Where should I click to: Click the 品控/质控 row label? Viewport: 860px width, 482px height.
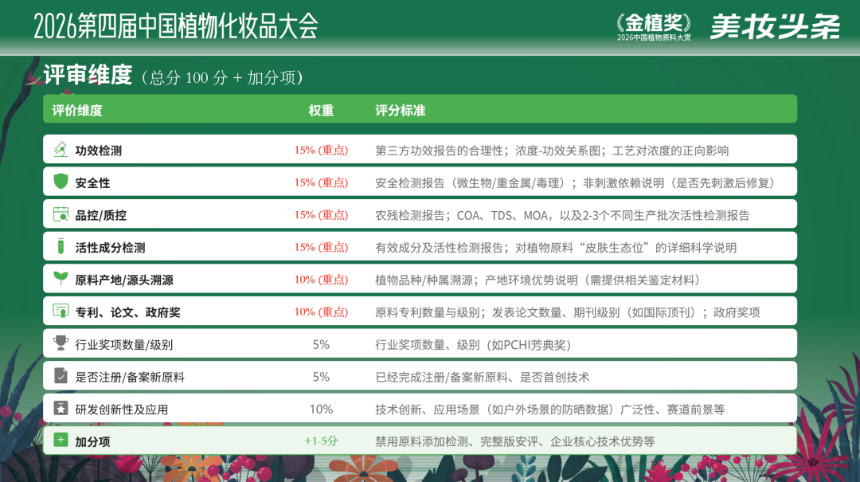101,215
